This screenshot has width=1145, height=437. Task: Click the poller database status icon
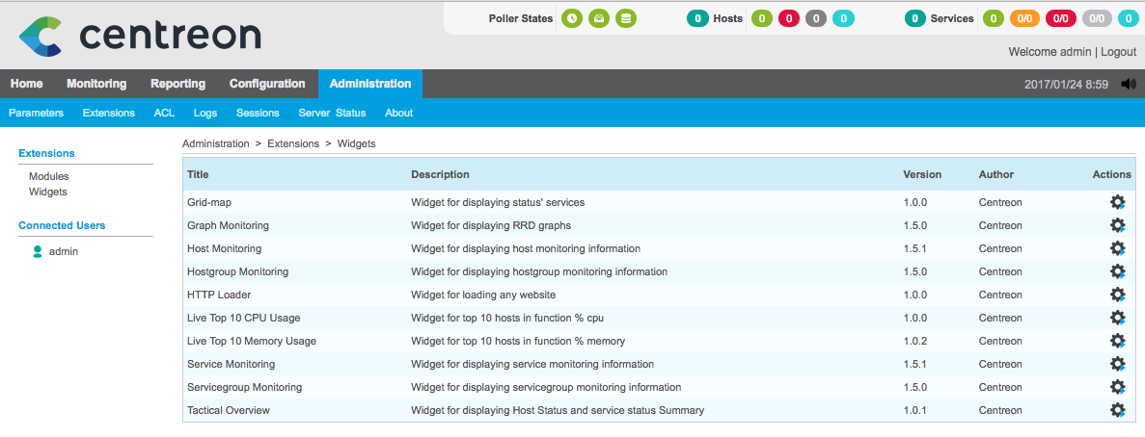626,18
